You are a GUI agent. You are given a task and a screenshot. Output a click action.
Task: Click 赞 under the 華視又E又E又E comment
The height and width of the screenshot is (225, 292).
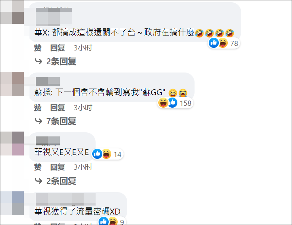coord(38,167)
